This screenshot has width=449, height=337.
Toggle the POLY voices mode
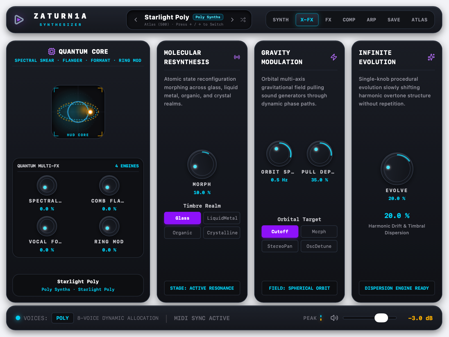[x=62, y=318]
